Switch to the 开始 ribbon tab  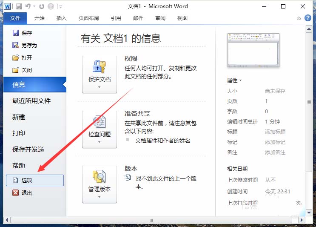(x=39, y=18)
